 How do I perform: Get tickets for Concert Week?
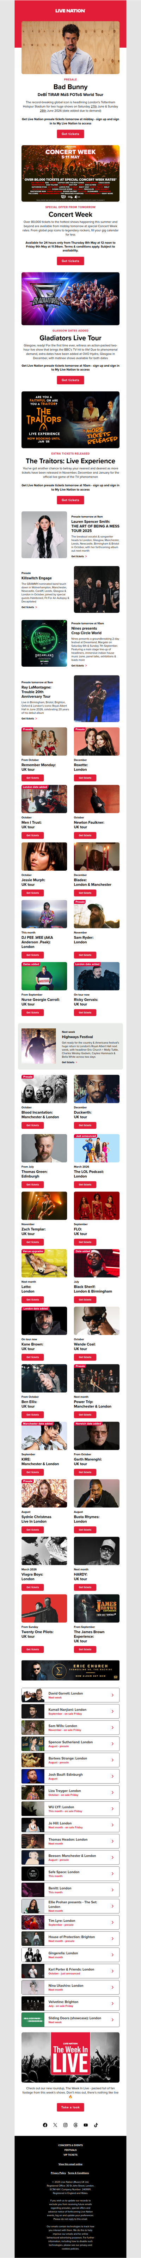coord(70,260)
